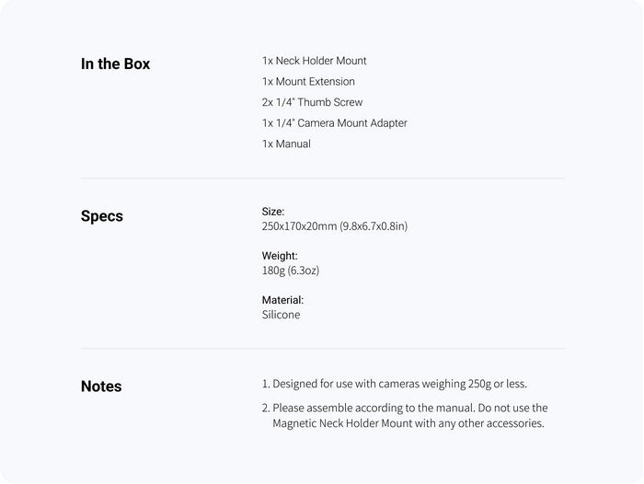Click the "Size:" label
This screenshot has width=644, height=484.
coord(273,212)
